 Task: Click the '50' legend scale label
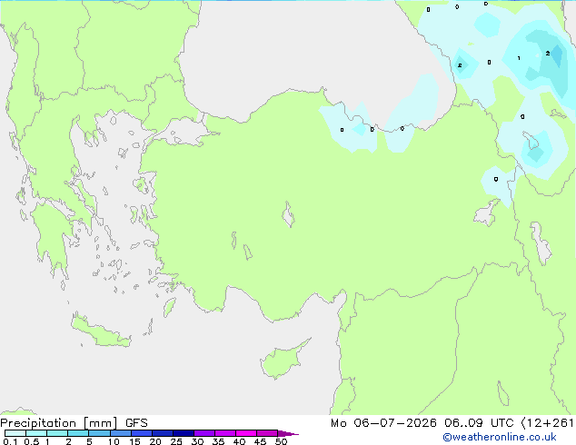click(x=281, y=441)
